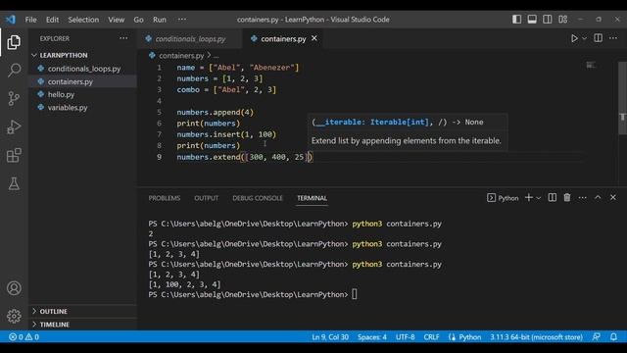Image resolution: width=627 pixels, height=353 pixels.
Task: Switch to the OUTPUT panel tab
Action: point(207,198)
